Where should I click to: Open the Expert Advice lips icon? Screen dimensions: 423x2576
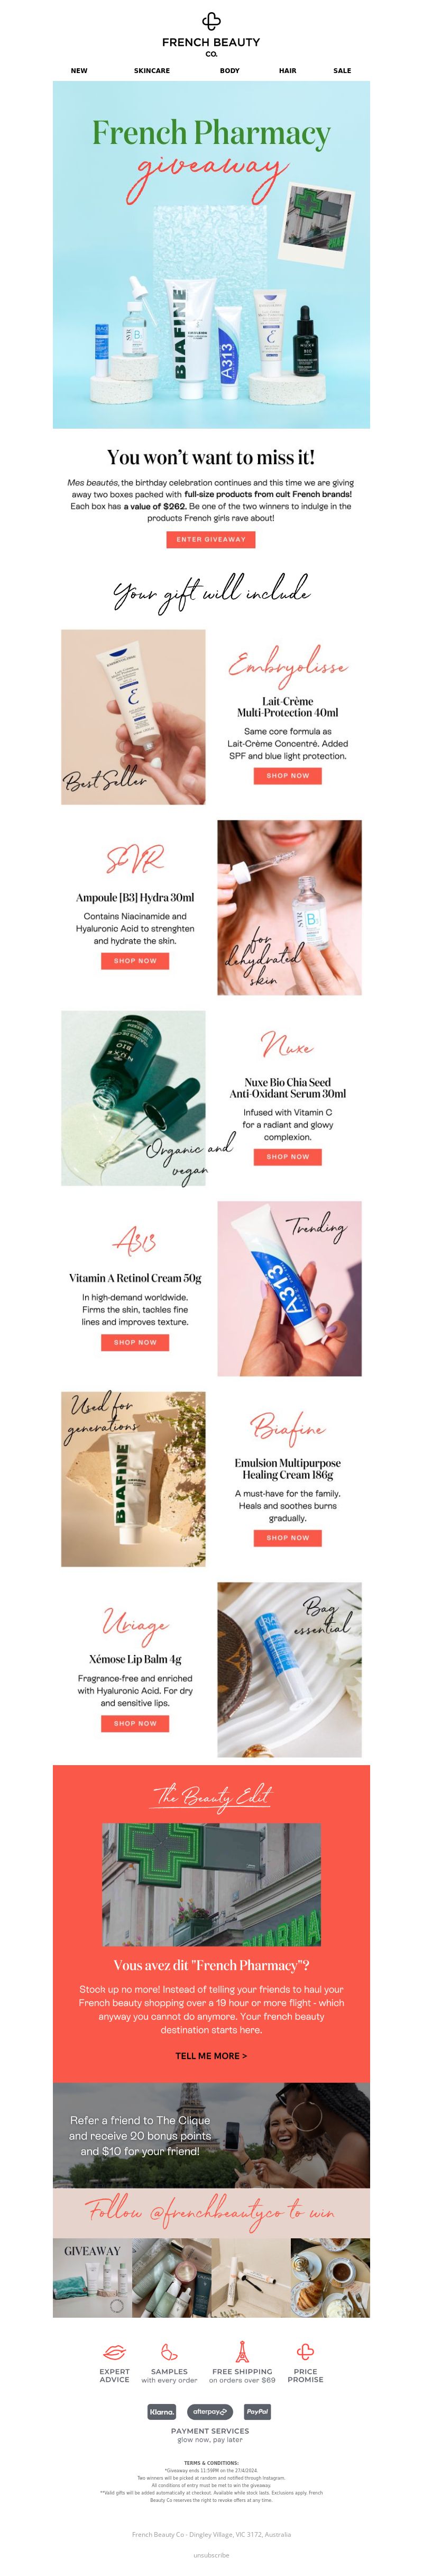114,2352
